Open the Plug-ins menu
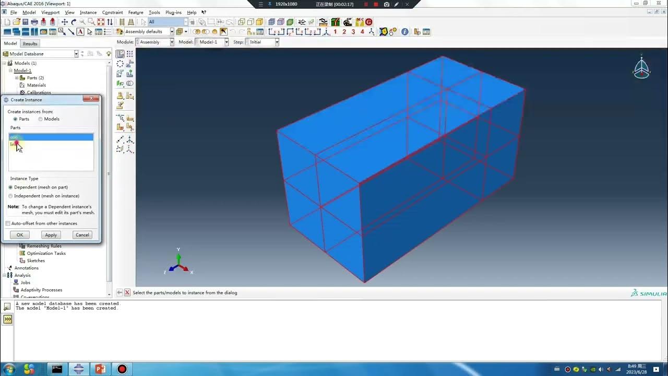 click(x=173, y=12)
